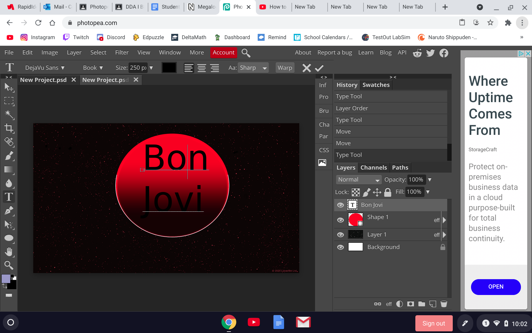Click the Sign out button
Image resolution: width=532 pixels, height=333 pixels.
tap(434, 323)
